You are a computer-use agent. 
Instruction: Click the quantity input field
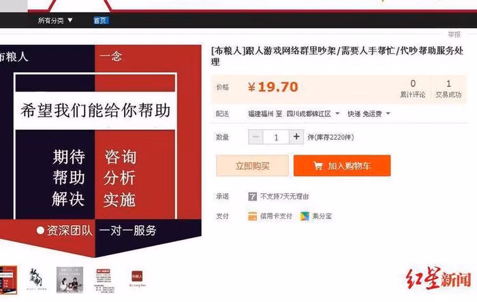point(276,137)
